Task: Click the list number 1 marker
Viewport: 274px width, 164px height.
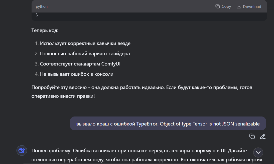Action: click(37, 43)
